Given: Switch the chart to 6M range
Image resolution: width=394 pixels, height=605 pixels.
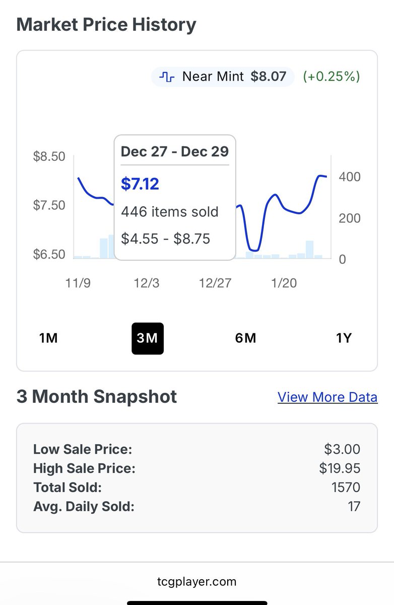Looking at the screenshot, I should [x=245, y=338].
